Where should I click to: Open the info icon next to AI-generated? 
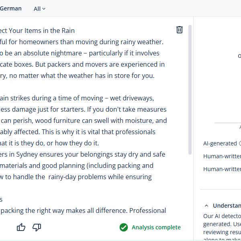[240, 143]
